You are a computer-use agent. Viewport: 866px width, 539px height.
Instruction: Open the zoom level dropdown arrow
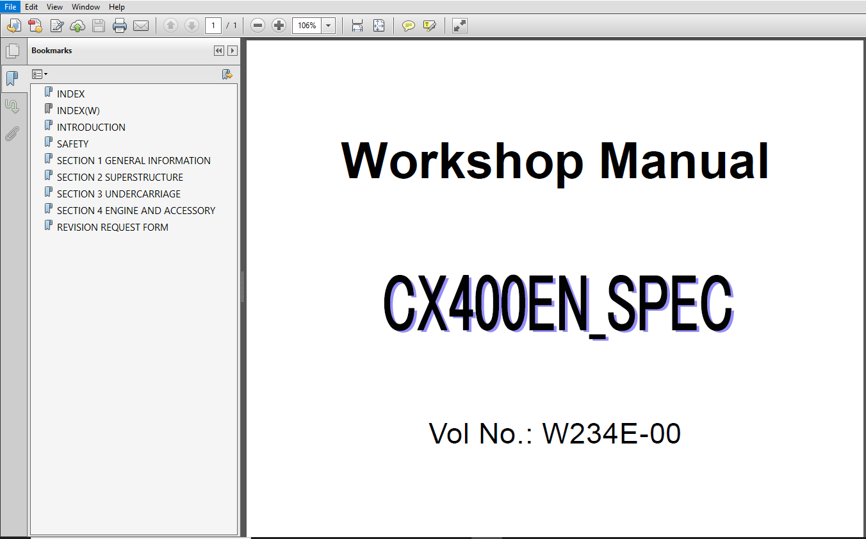[x=329, y=26]
